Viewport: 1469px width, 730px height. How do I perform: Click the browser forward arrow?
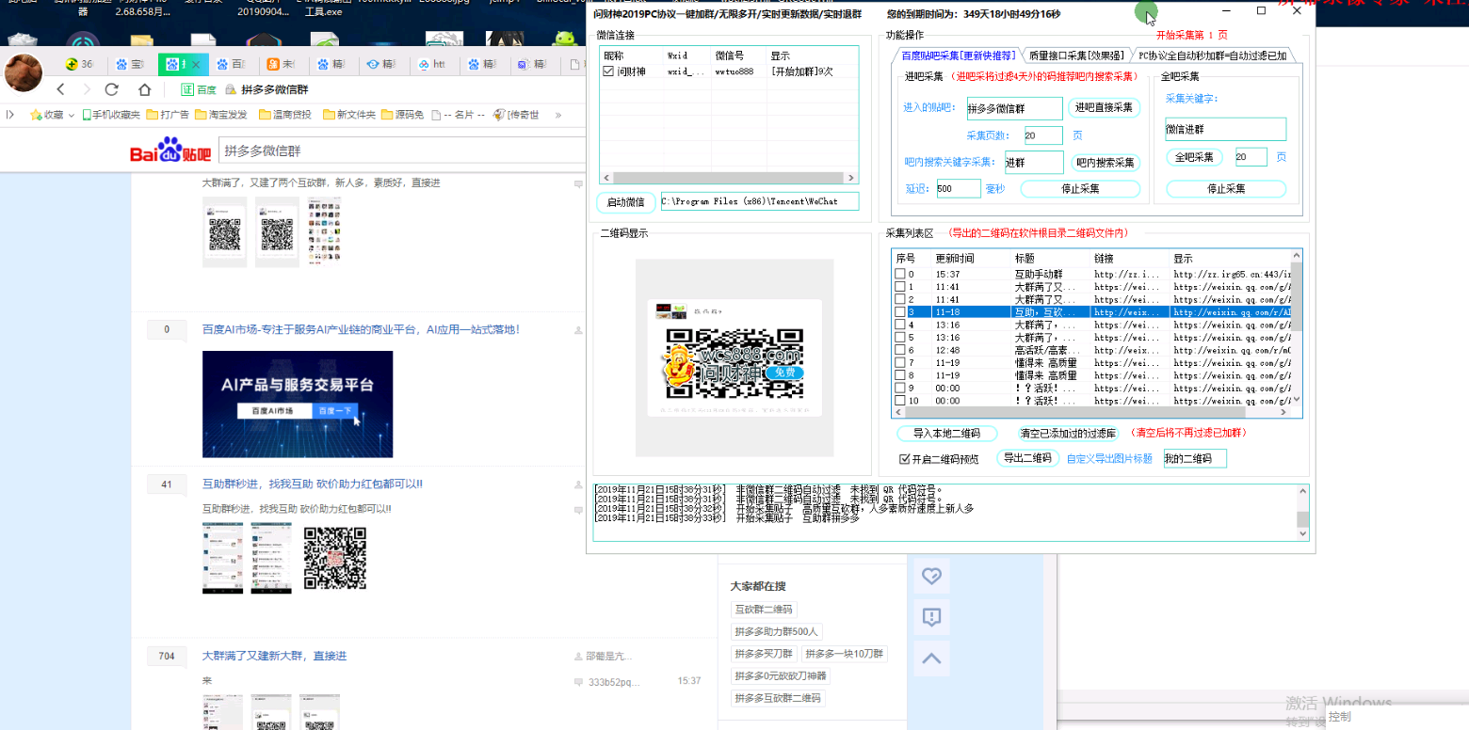(87, 89)
